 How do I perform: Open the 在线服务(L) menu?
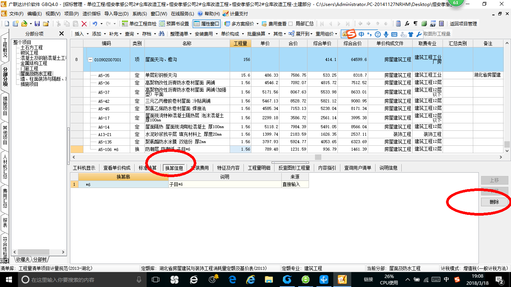(182, 13)
